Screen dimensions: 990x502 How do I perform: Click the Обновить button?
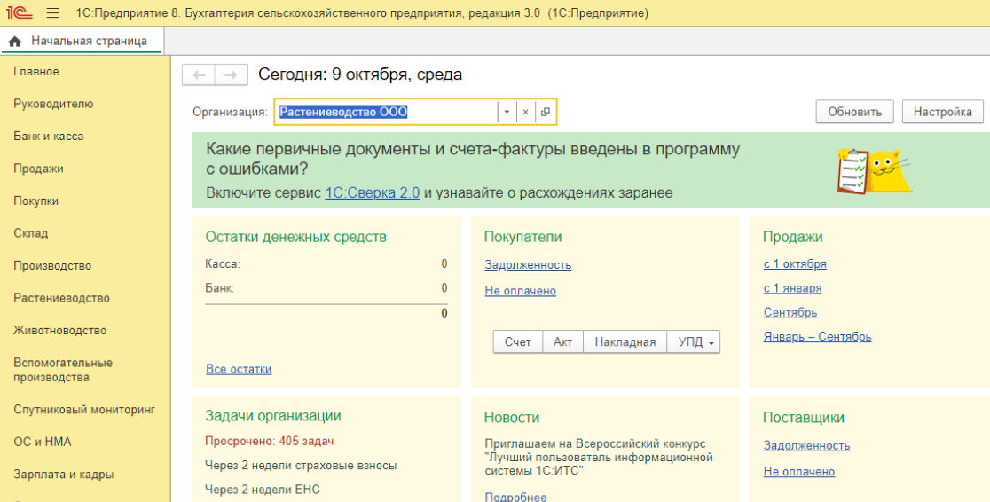[854, 112]
